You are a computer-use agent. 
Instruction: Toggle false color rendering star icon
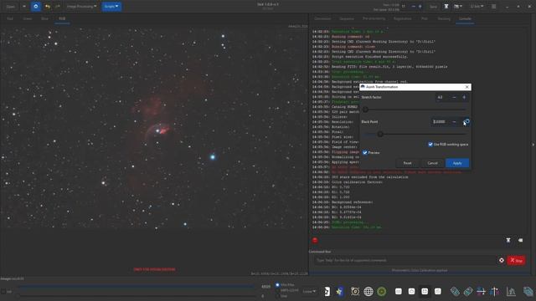(339, 292)
